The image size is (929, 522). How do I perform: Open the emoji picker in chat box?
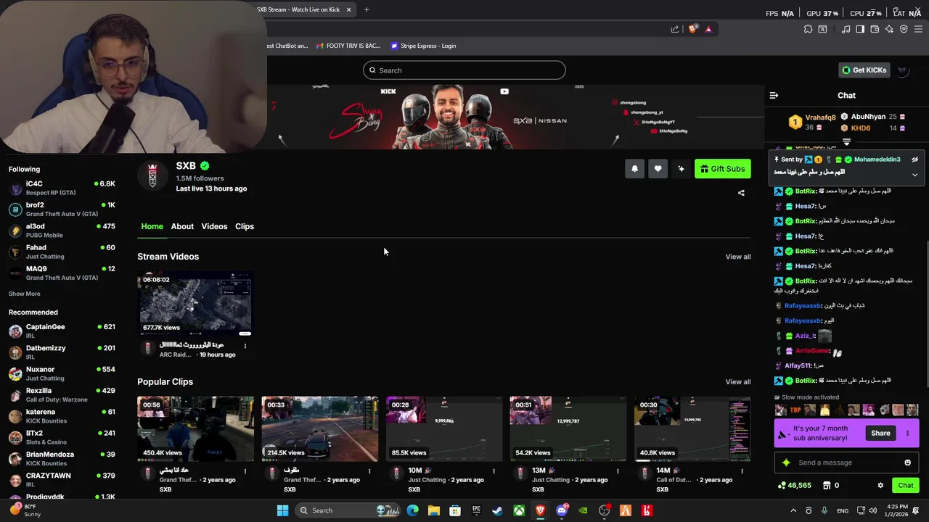tap(907, 463)
